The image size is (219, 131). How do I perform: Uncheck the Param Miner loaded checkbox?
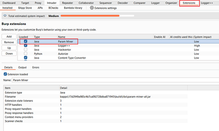26,41
